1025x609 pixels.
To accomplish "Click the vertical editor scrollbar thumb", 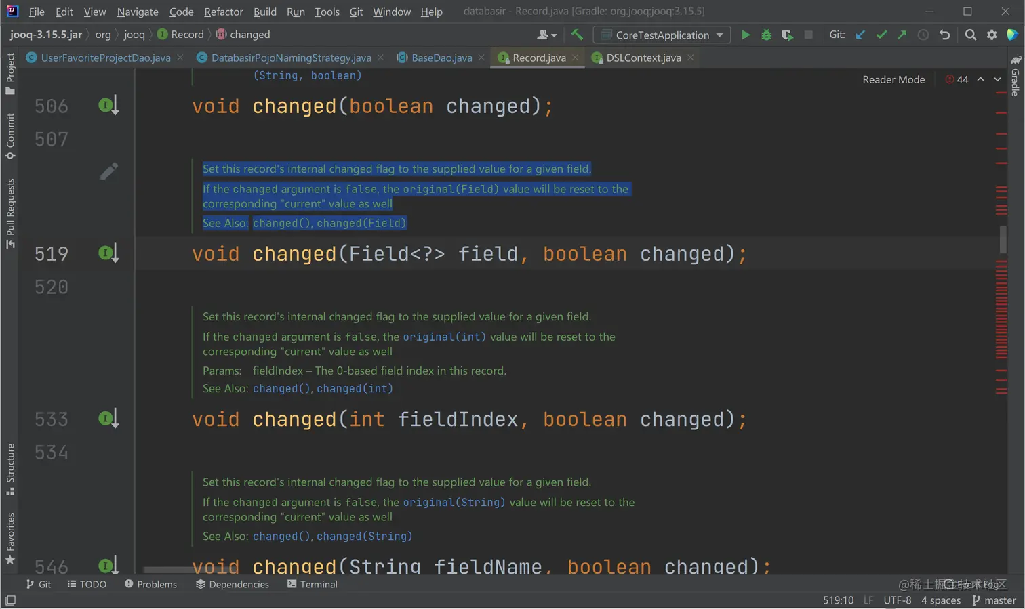I will pyautogui.click(x=1003, y=239).
